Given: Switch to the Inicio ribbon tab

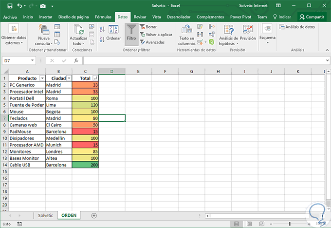Looking at the screenshot, I should coord(28,17).
